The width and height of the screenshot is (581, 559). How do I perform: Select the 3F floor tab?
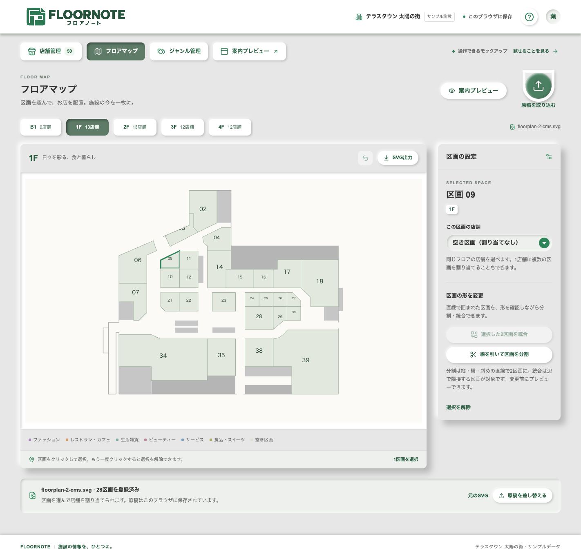[183, 127]
